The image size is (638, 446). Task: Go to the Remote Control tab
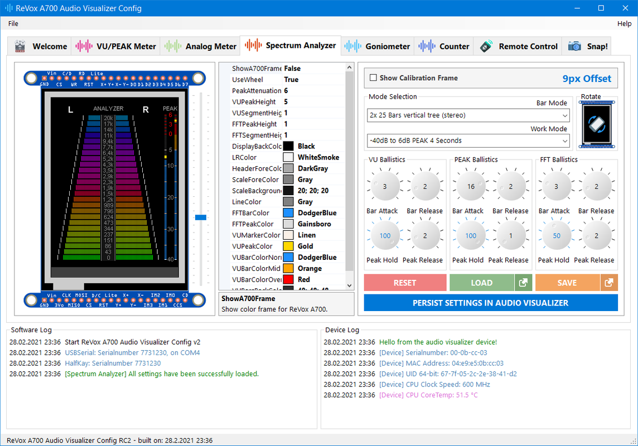[518, 46]
